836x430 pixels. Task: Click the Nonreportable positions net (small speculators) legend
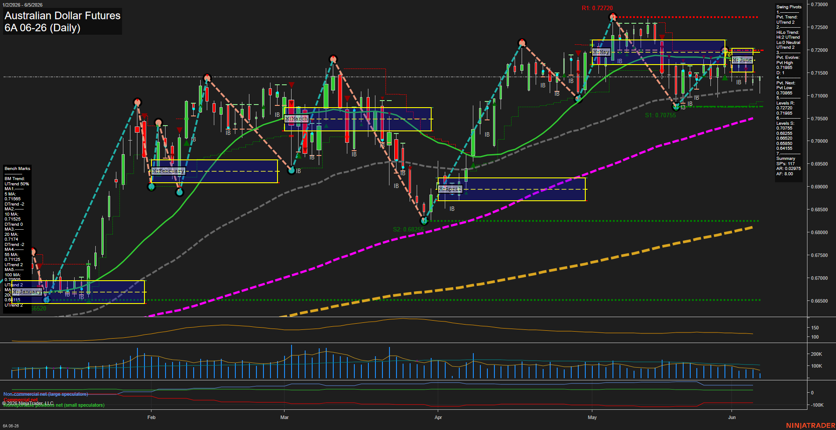coord(54,405)
